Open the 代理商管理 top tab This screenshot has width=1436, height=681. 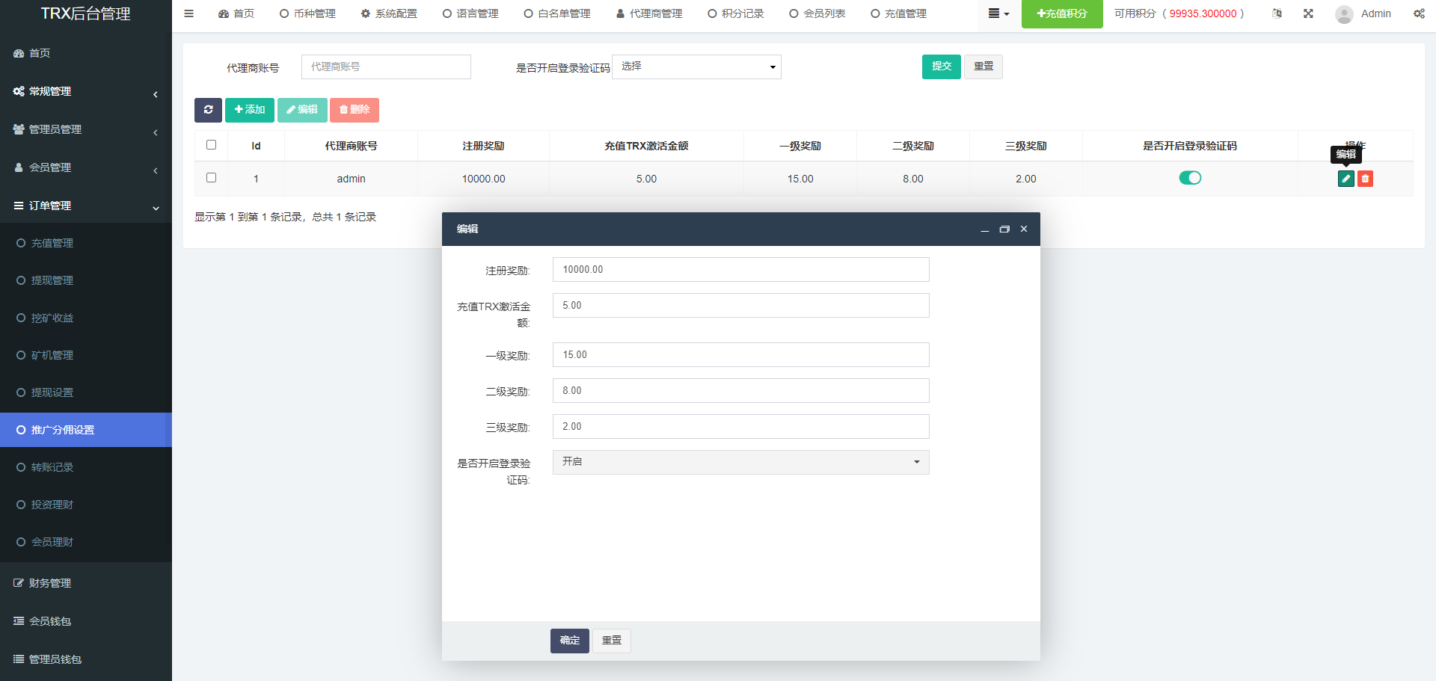[649, 13]
